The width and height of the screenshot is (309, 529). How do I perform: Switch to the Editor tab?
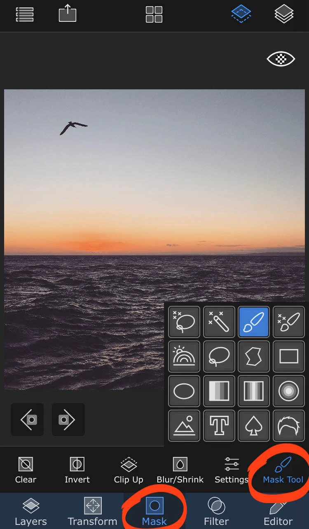point(278,512)
